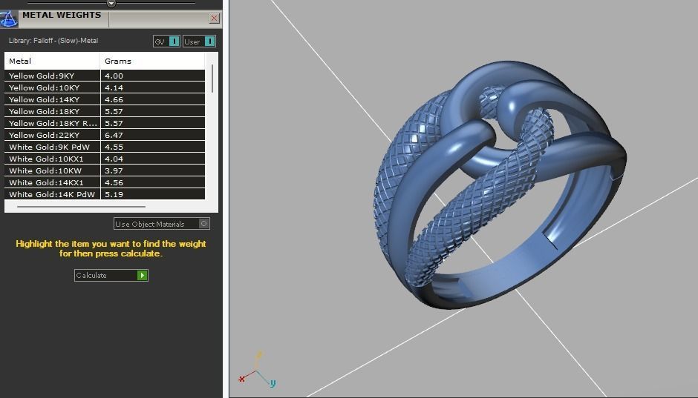This screenshot has height=398, width=698.
Task: Click the 3.97 grams value
Action: click(x=114, y=170)
